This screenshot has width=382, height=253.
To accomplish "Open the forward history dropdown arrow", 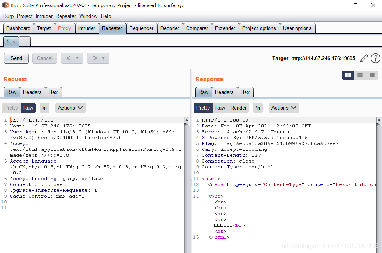I will coord(104,58).
